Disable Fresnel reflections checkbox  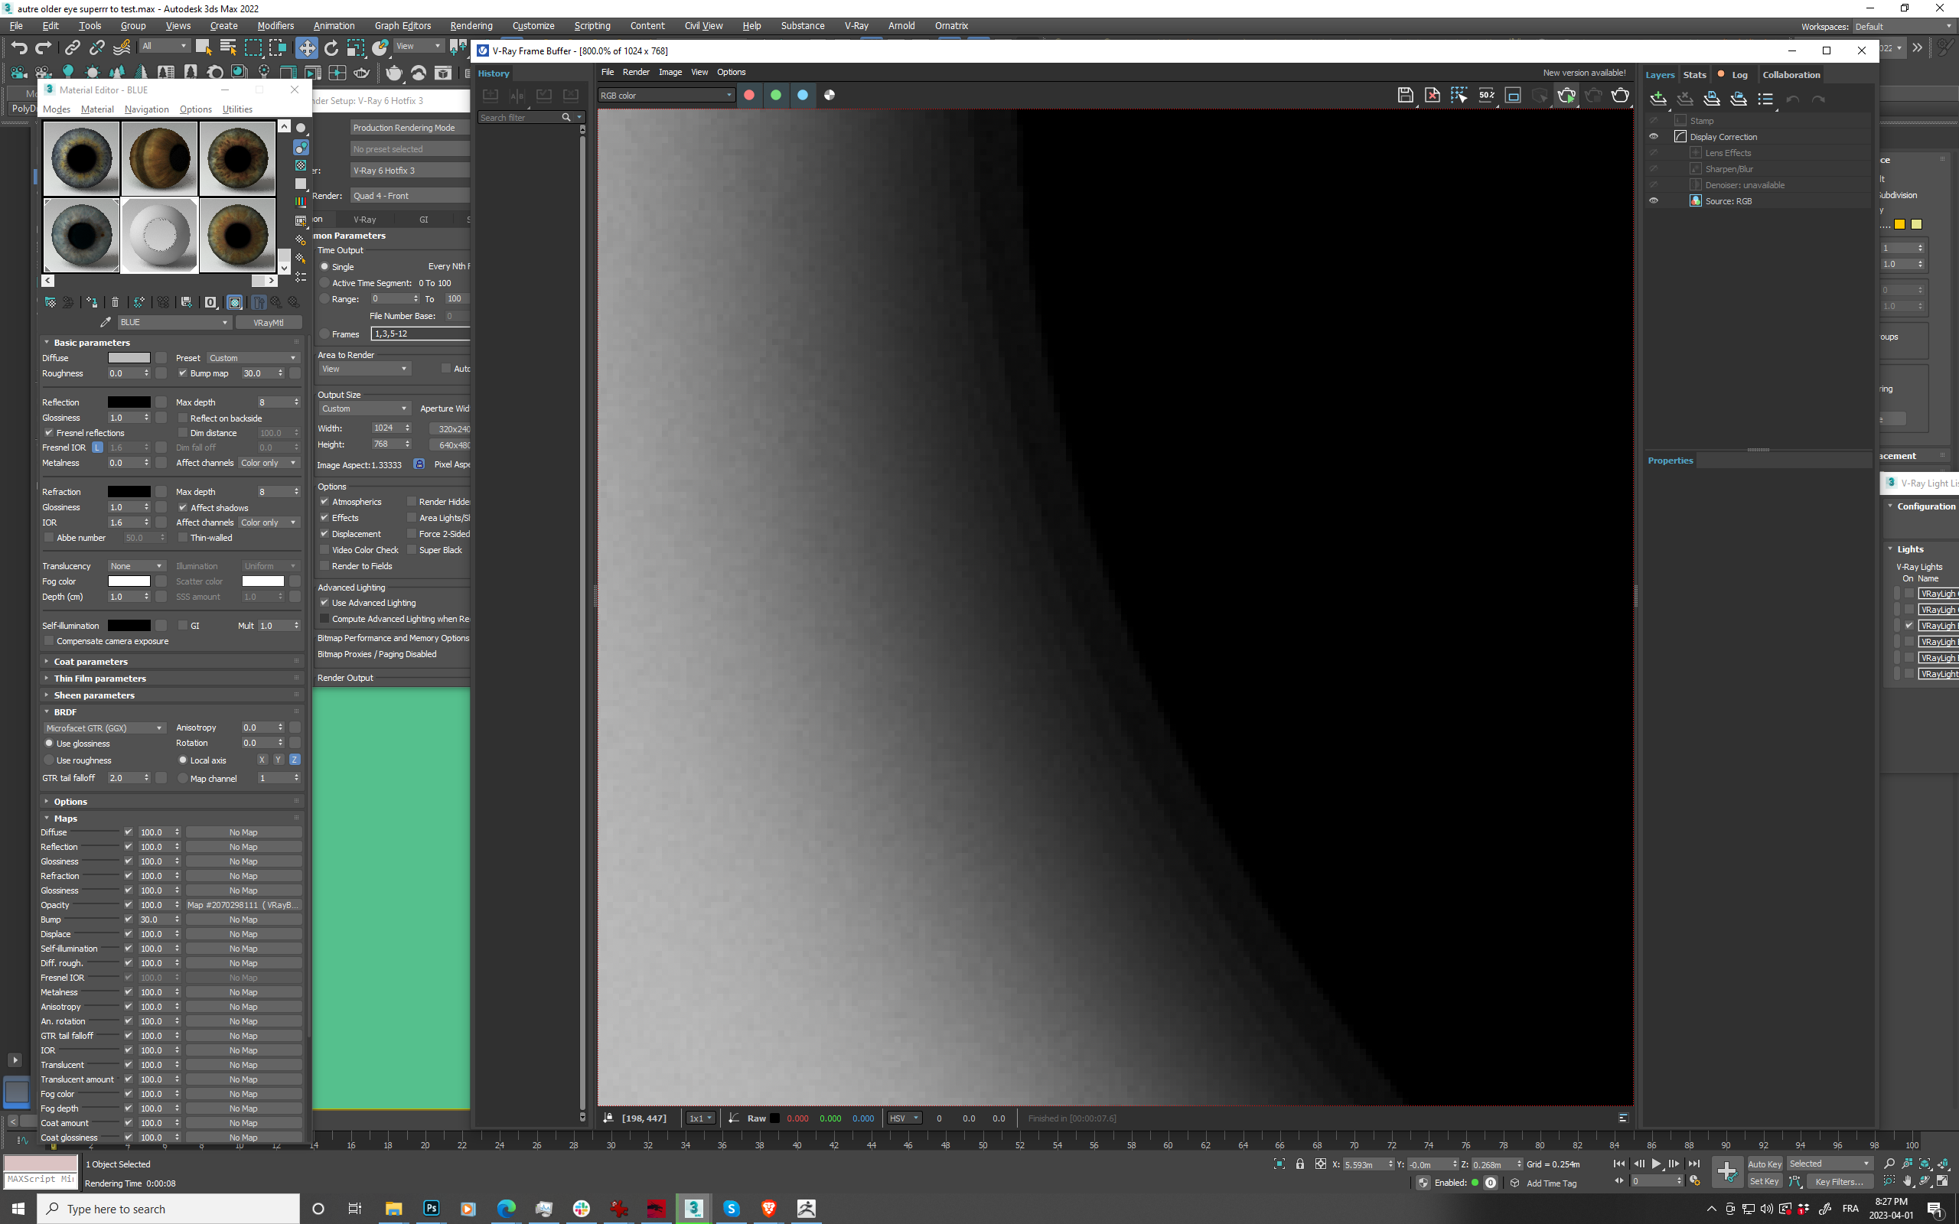click(50, 433)
